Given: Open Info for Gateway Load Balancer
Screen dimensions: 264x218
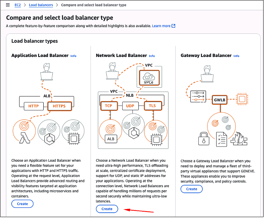Looking at the screenshot, I should pyautogui.click(x=236, y=56).
